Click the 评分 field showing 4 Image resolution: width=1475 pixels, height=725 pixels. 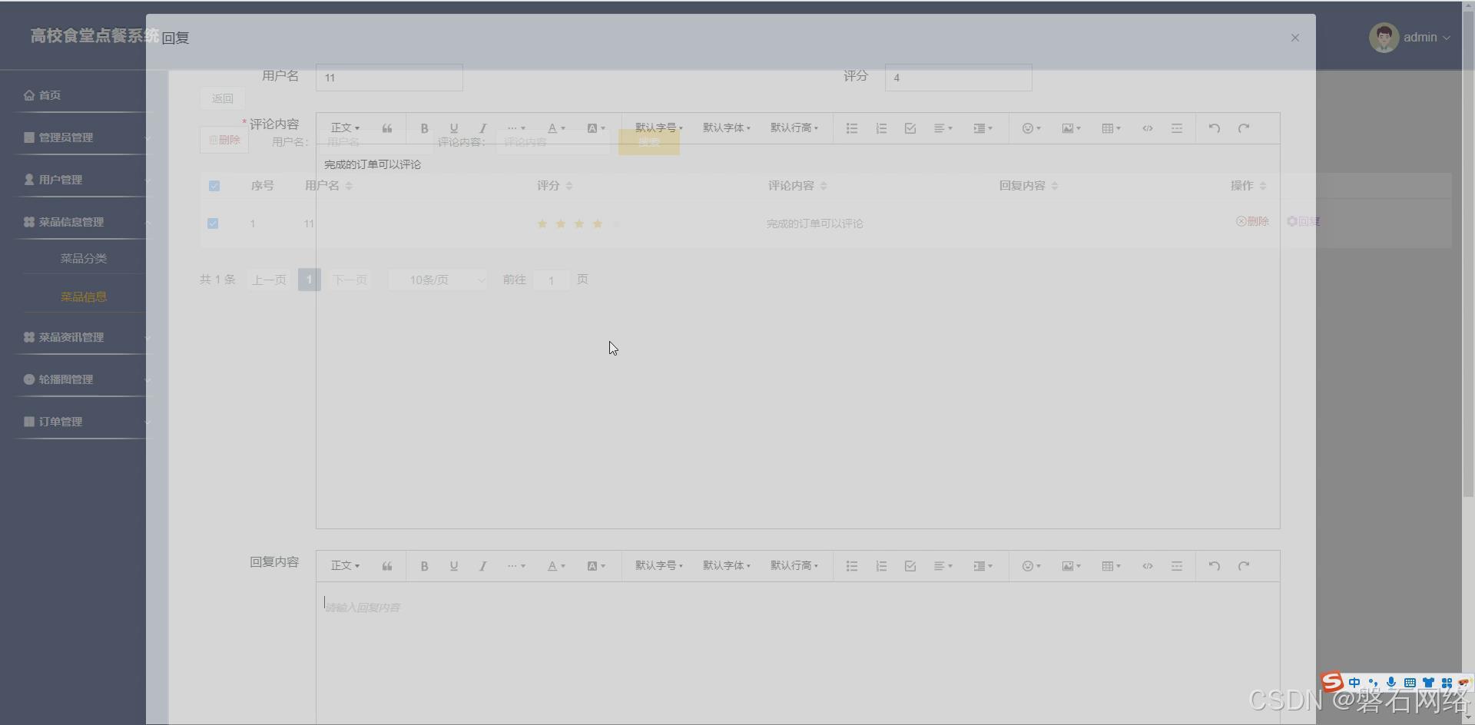click(x=958, y=78)
